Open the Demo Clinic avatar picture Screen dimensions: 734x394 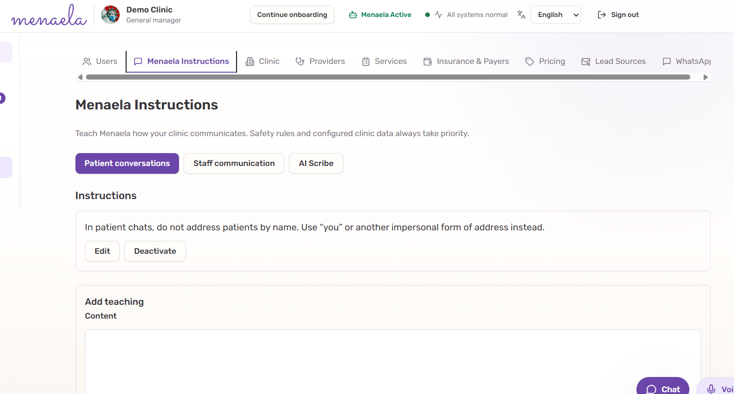(x=110, y=15)
